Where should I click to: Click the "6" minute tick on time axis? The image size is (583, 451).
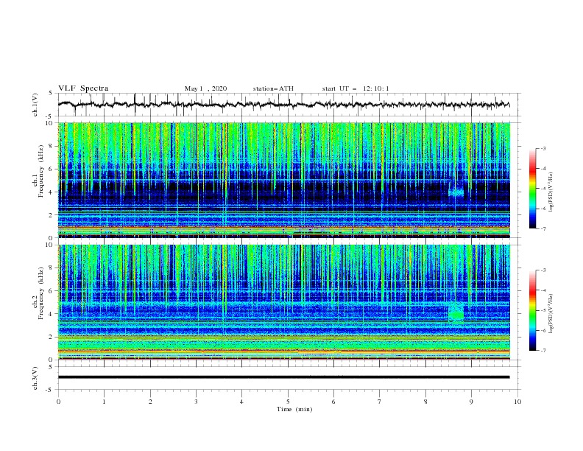tap(333, 402)
